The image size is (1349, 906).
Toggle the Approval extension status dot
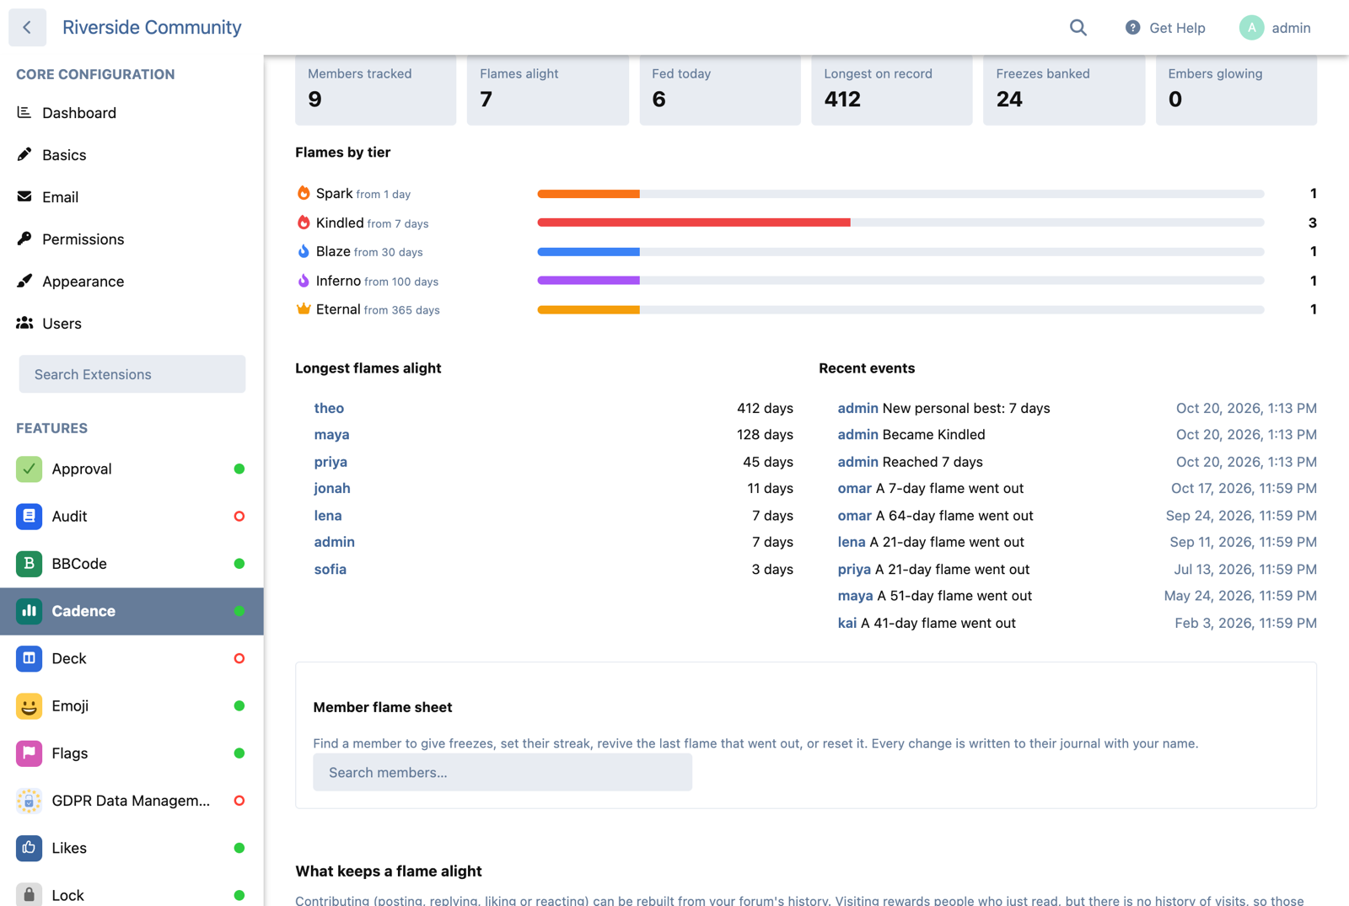click(x=239, y=469)
